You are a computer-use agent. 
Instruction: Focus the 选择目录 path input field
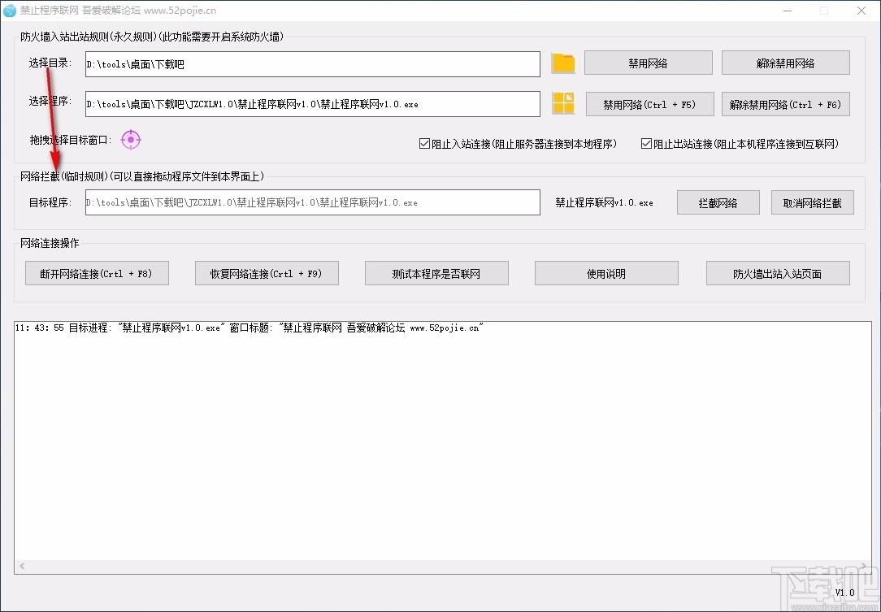point(312,64)
